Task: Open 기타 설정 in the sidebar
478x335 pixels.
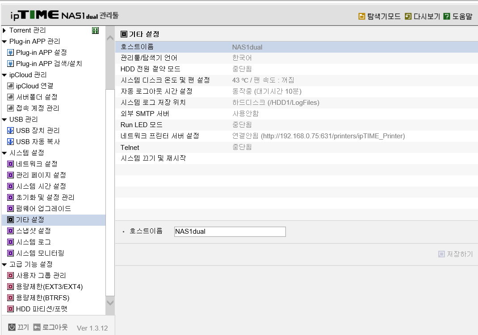Action: click(x=54, y=219)
